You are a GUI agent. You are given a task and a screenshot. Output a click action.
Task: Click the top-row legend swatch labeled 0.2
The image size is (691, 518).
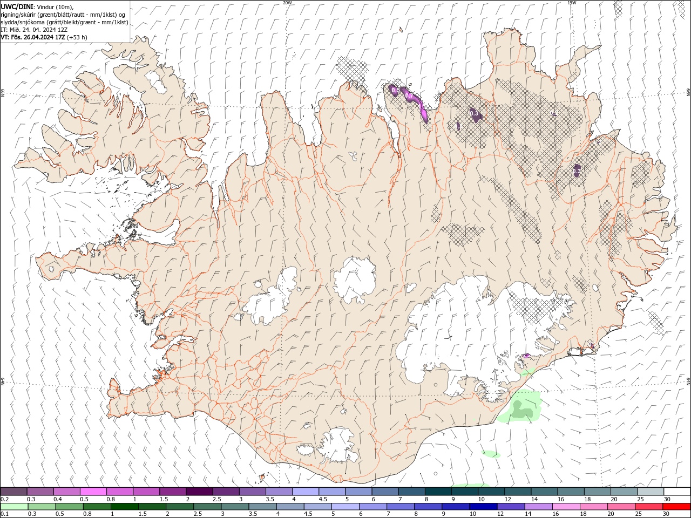pos(13,491)
